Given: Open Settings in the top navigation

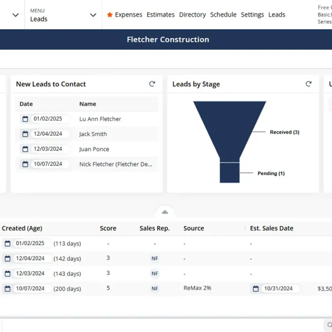Looking at the screenshot, I should 252,15.
